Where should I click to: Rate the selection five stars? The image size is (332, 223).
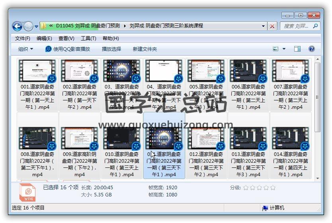coord(273,188)
